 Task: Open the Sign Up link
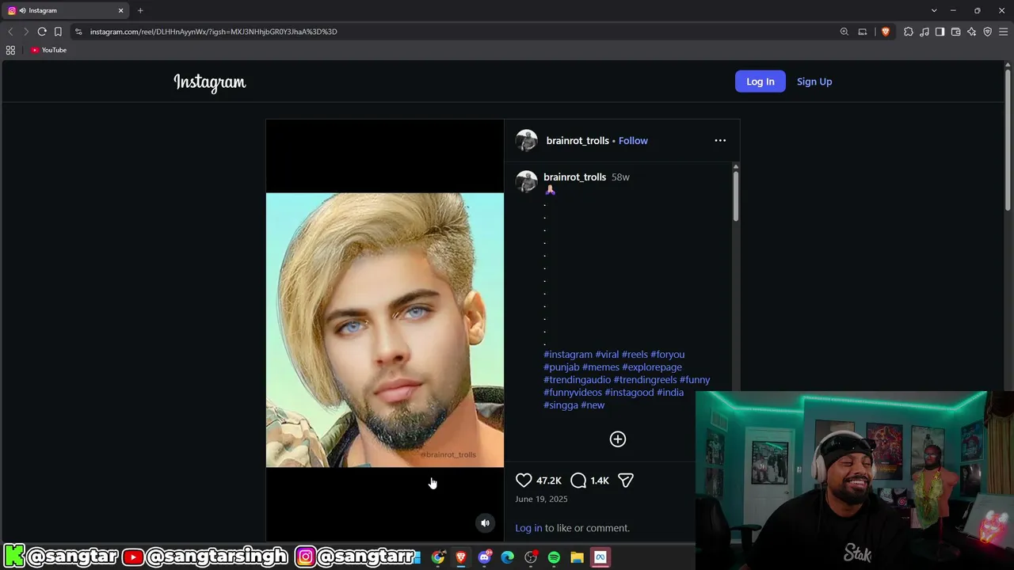pos(814,82)
